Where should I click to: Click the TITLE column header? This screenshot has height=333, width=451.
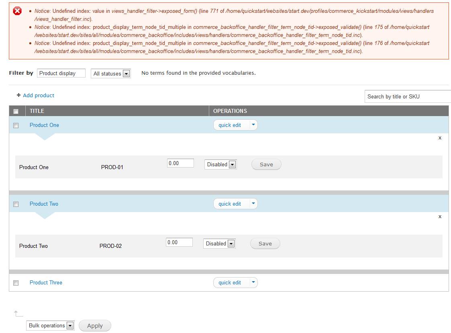(37, 111)
